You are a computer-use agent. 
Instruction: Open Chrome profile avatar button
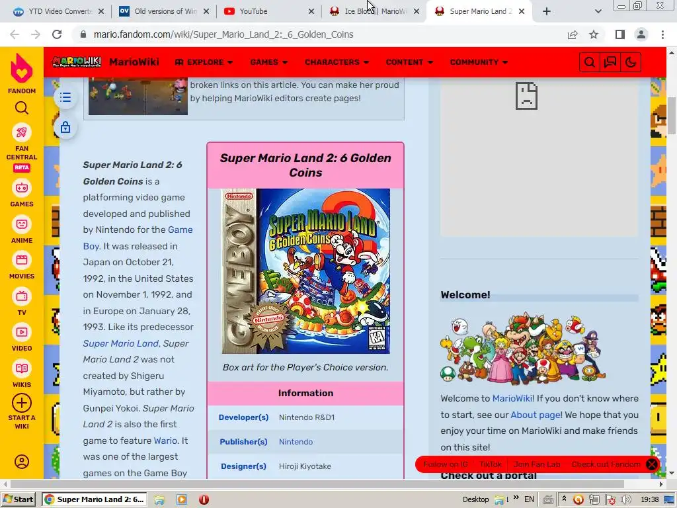(641, 34)
